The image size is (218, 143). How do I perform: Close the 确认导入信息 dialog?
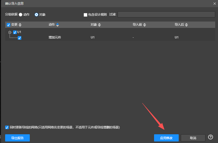(214, 4)
